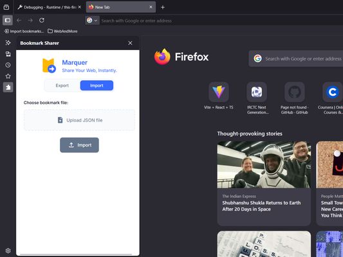Image resolution: width=343 pixels, height=257 pixels.
Task: Open the AI chatbot sparkle sidebar icon
Action: point(8,43)
